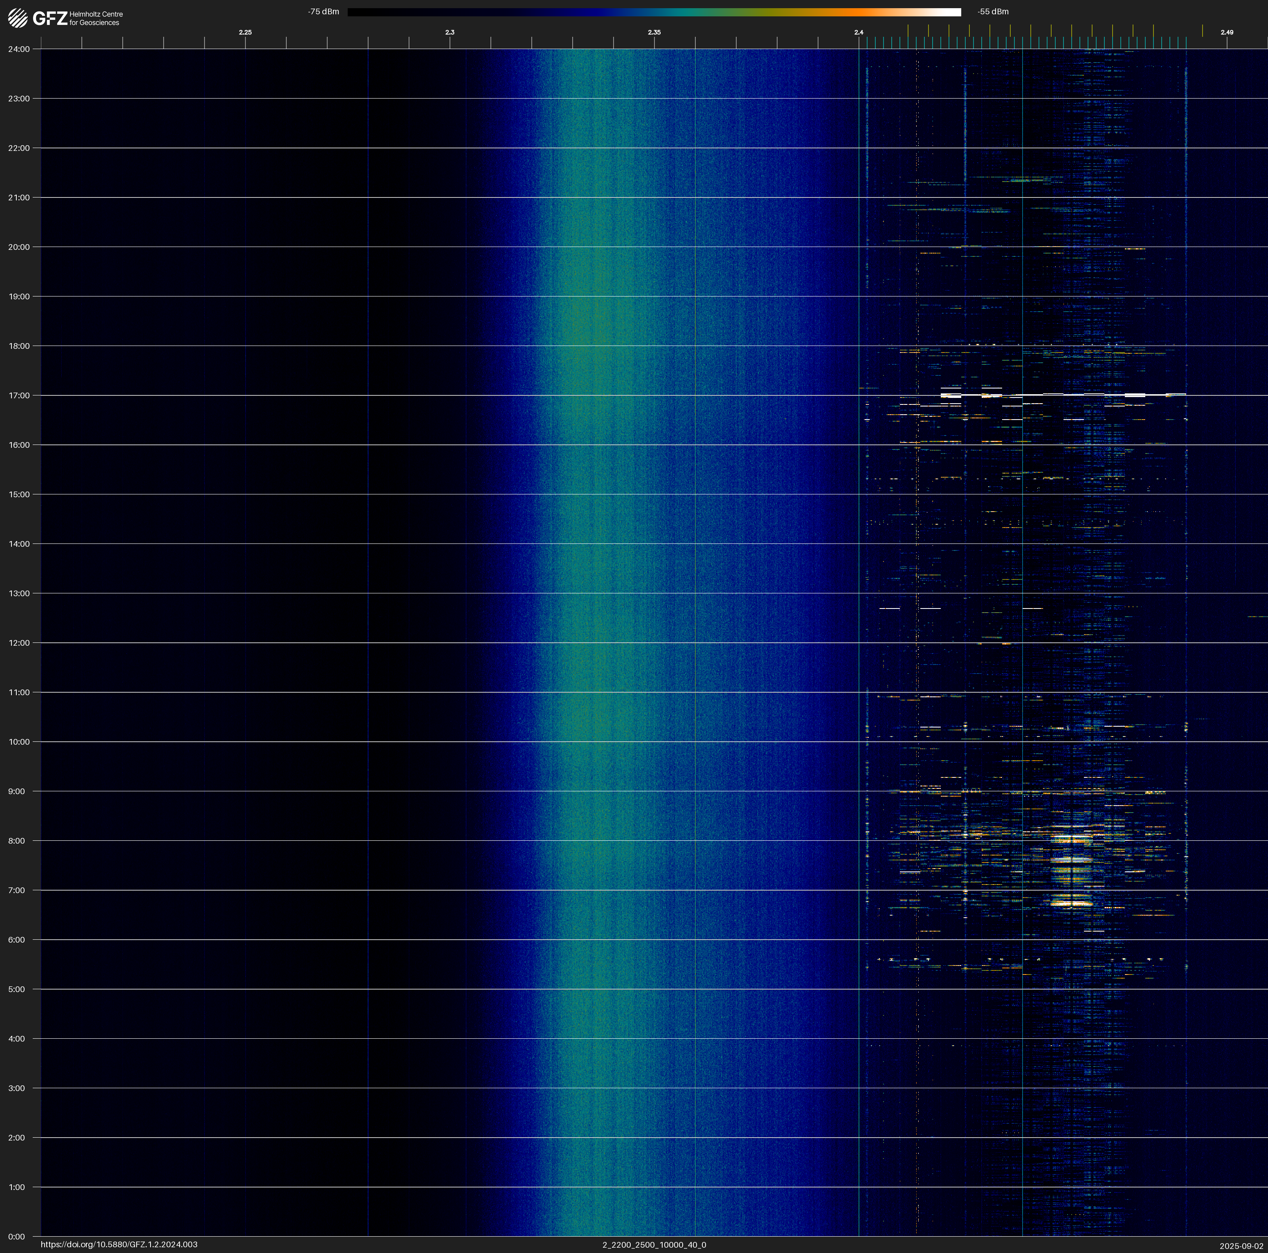
Task: Click the 24:00 time axis label
Action: tap(19, 49)
